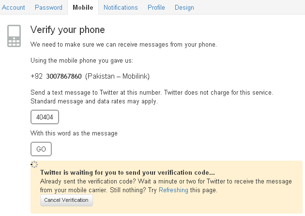The image size is (305, 216).
Task: Click the (Pakistan – Mobilink) carrier text
Action: pos(117,76)
